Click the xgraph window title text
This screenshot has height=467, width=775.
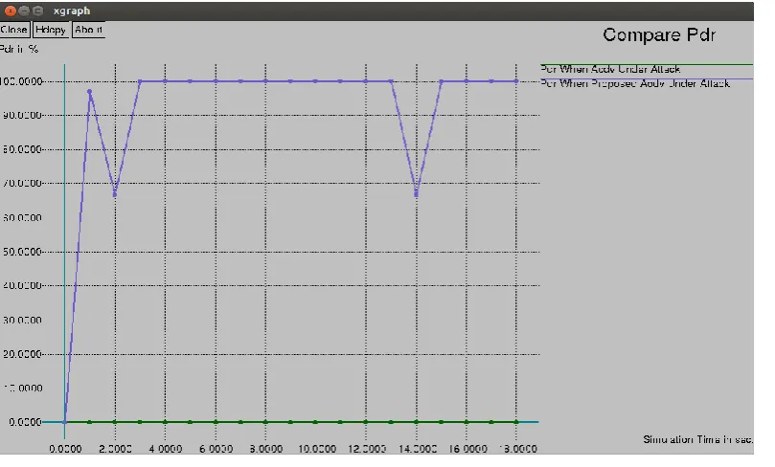click(x=72, y=11)
